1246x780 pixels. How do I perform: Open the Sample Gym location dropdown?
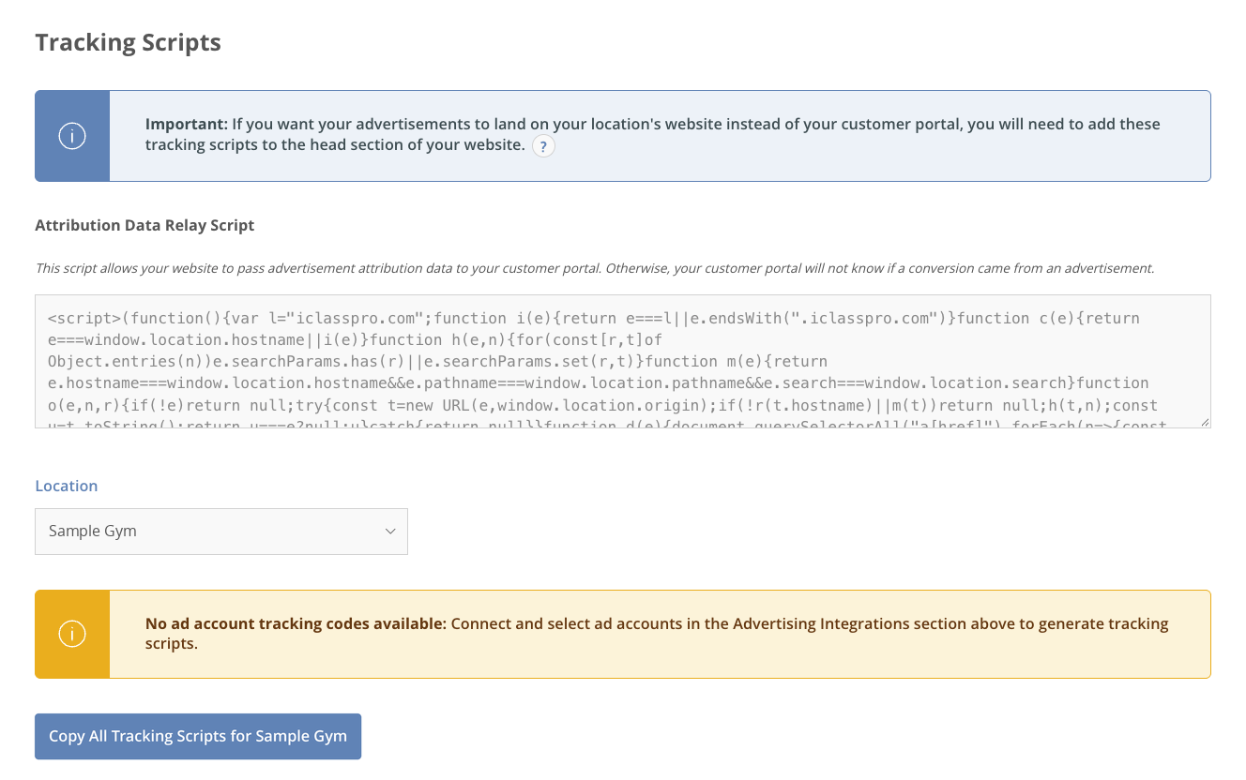pyautogui.click(x=221, y=532)
